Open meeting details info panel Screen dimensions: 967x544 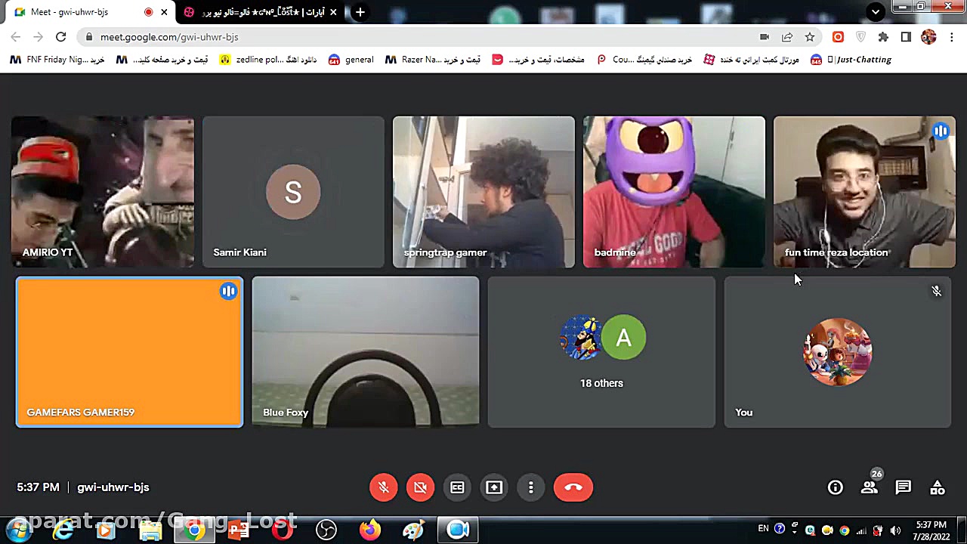tap(835, 487)
